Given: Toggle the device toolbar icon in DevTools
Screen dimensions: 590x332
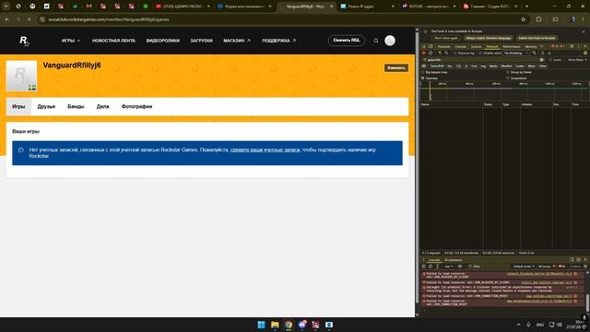Looking at the screenshot, I should coord(431,47).
